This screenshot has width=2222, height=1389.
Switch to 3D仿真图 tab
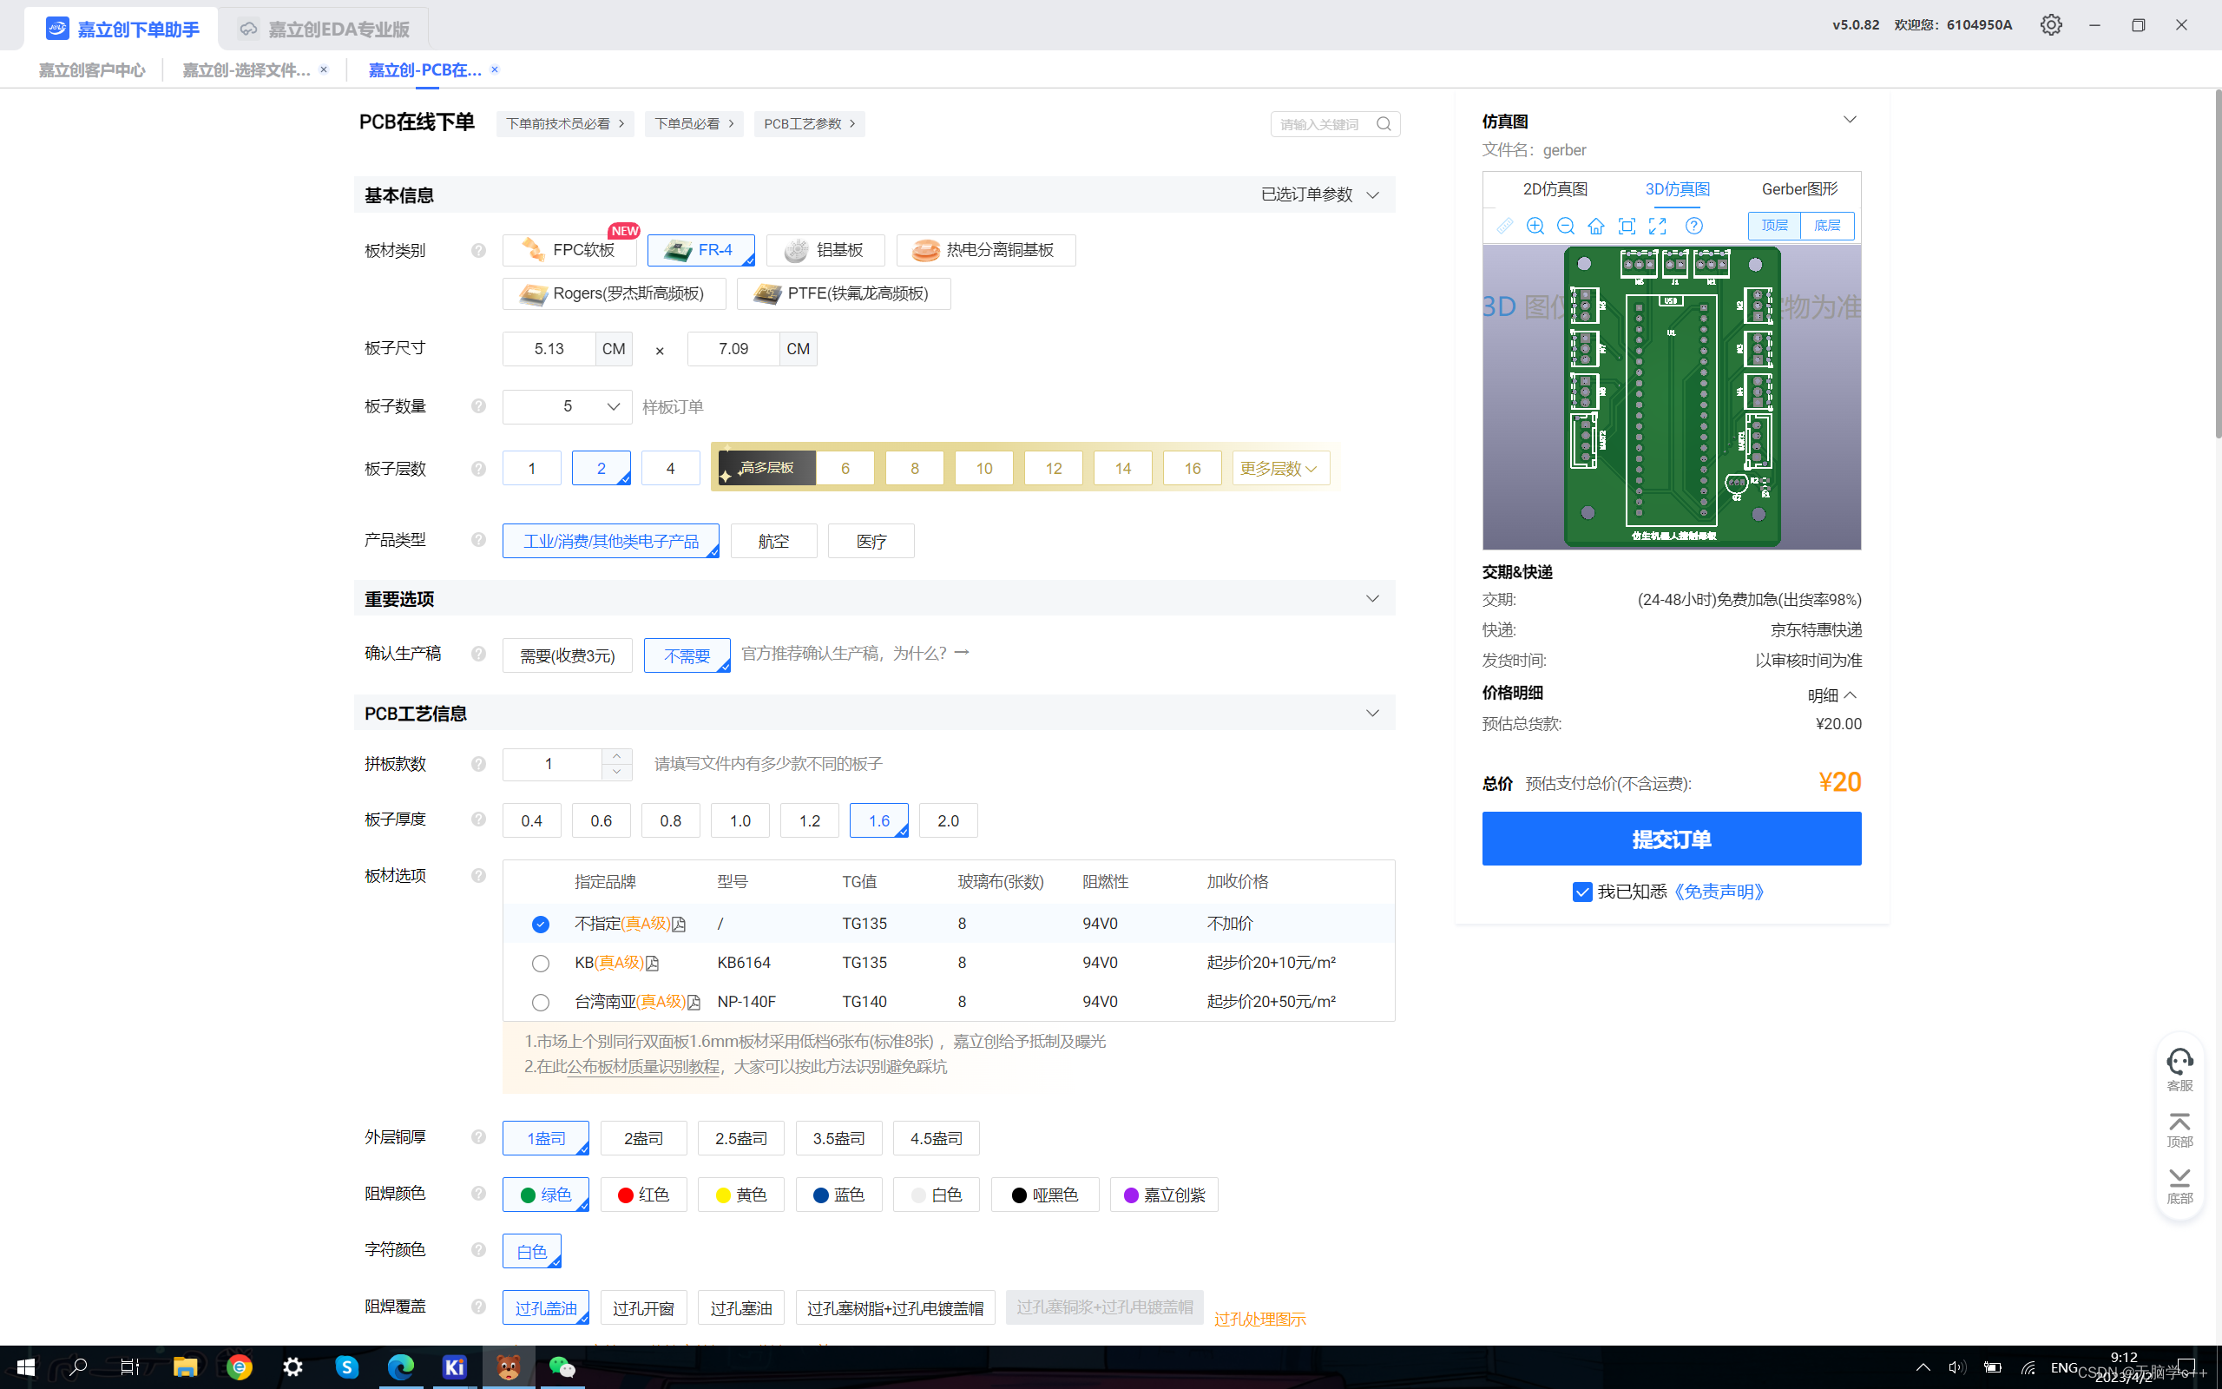click(1678, 189)
